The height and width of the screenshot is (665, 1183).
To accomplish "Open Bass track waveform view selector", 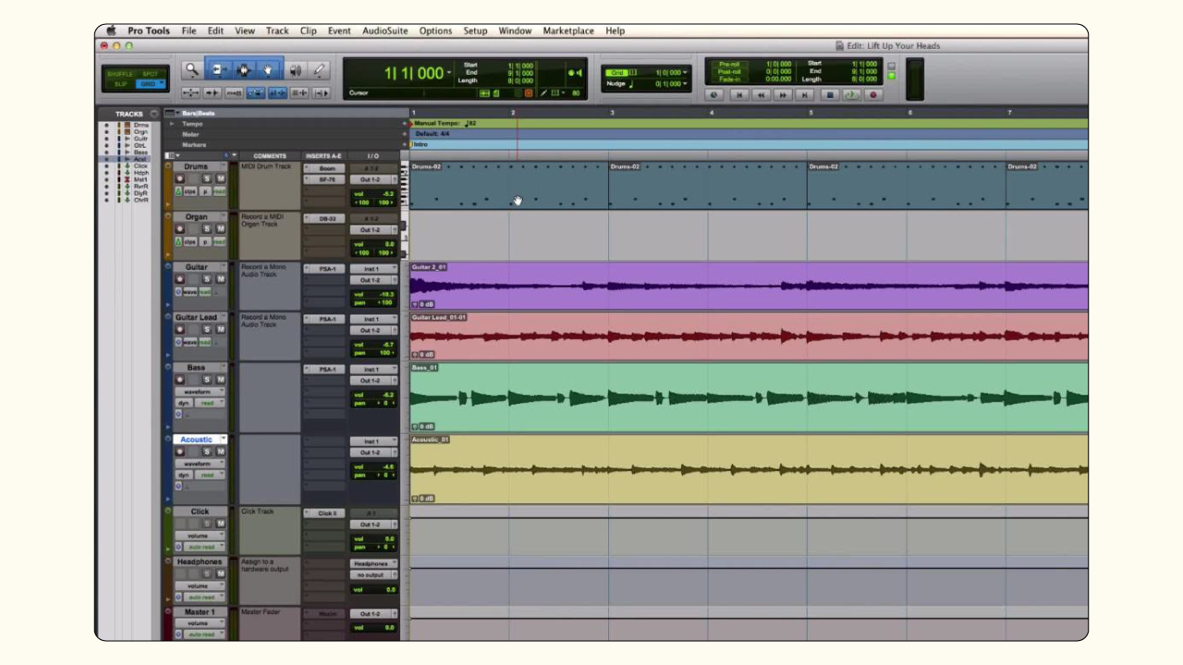I will click(x=200, y=392).
